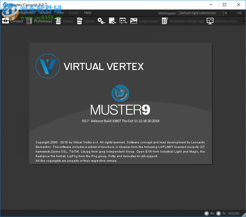
Task: Open the View menu
Action: pyautogui.click(x=60, y=13)
